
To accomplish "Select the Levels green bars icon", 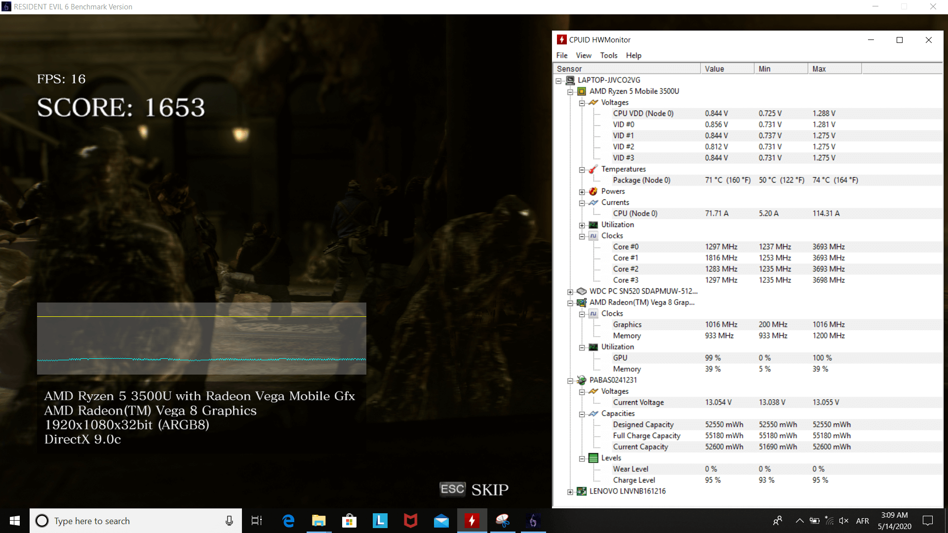I will [x=593, y=458].
